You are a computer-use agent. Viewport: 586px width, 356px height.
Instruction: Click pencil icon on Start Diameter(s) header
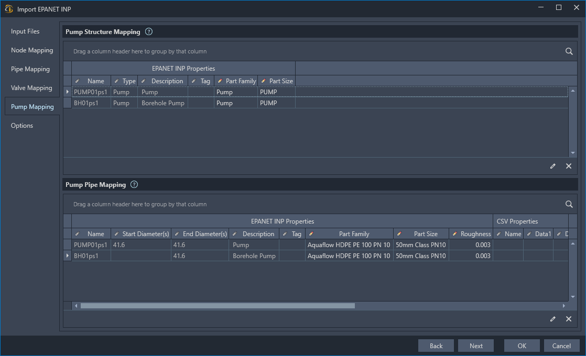point(116,233)
